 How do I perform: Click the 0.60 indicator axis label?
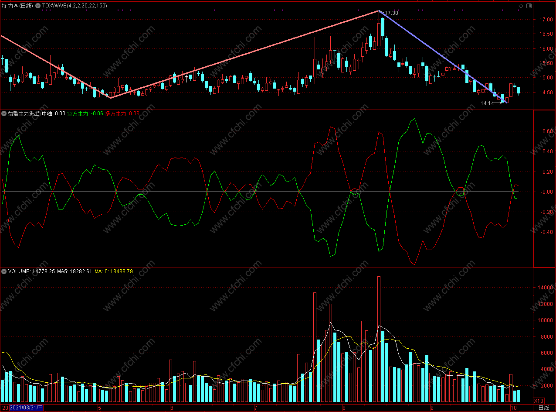[x=547, y=131]
